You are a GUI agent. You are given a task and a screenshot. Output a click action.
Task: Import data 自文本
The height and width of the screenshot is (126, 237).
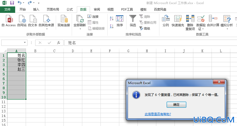pos(33,21)
